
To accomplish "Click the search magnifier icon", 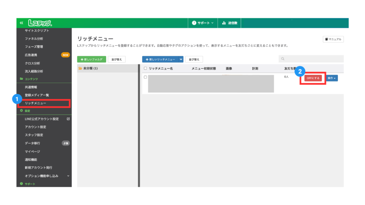I will point(283,59).
